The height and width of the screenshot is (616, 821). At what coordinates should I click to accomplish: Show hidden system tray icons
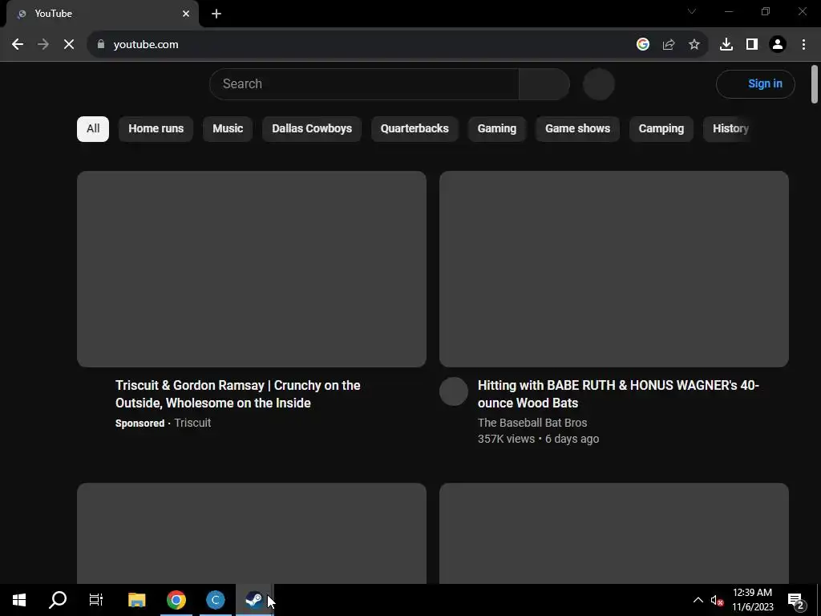(698, 600)
